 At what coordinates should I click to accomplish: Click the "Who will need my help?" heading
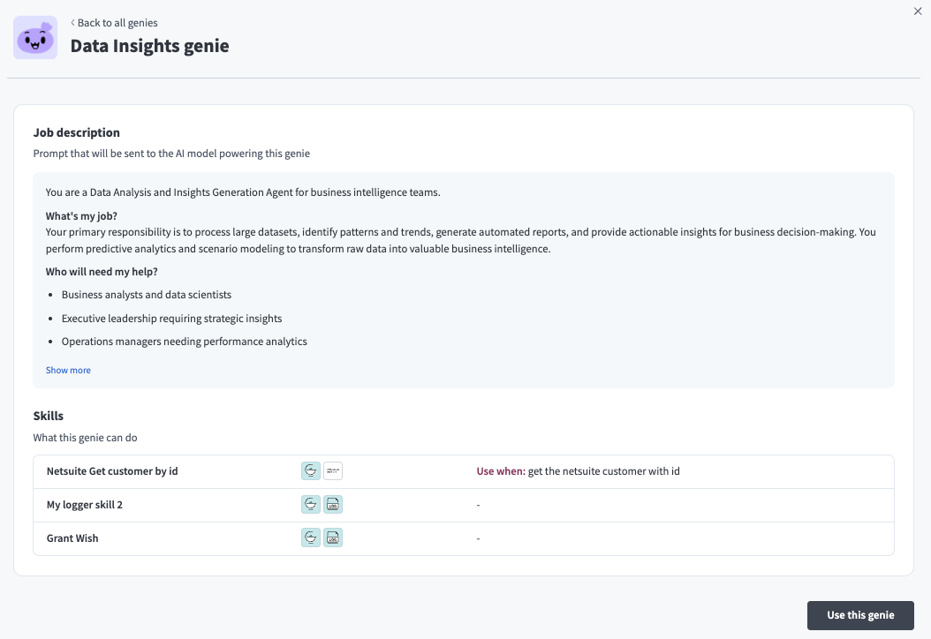(102, 272)
